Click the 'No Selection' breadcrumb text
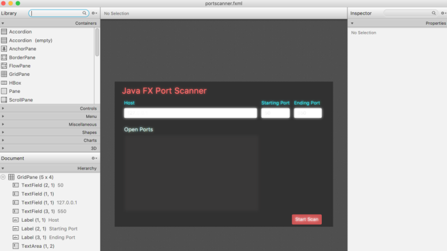This screenshot has width=447, height=251. (116, 13)
